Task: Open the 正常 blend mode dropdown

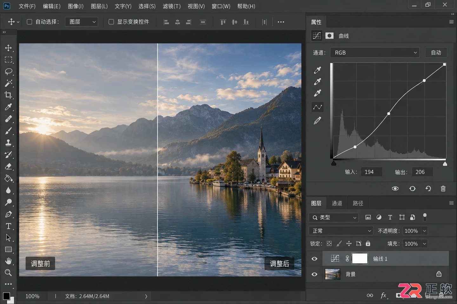Action: tap(341, 231)
